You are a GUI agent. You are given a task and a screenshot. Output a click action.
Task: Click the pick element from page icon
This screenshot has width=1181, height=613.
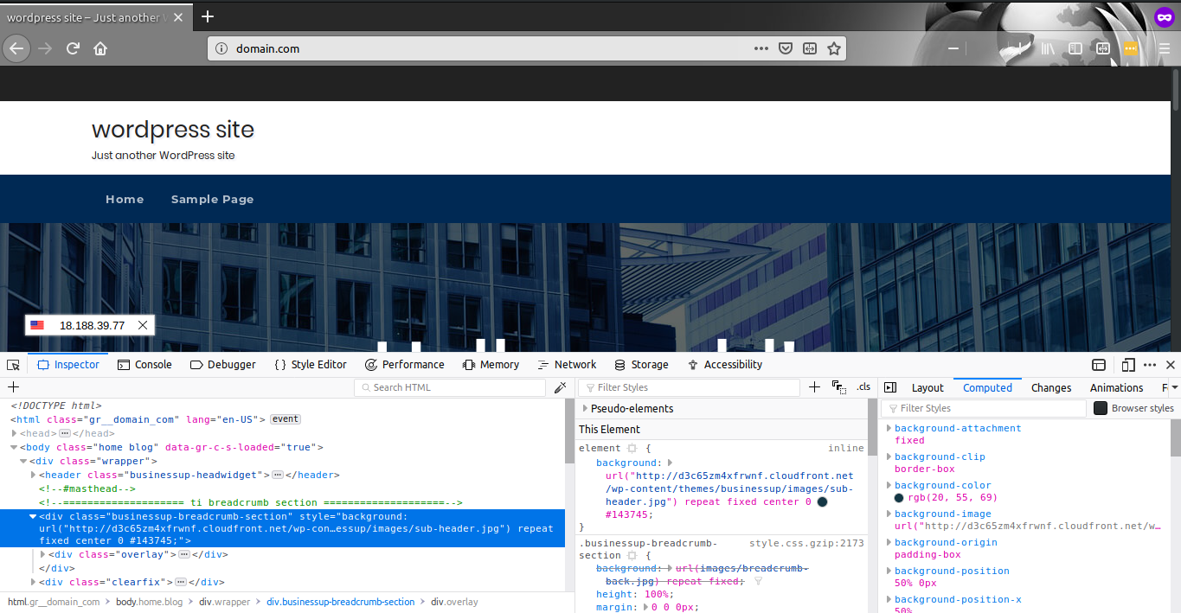pos(13,365)
